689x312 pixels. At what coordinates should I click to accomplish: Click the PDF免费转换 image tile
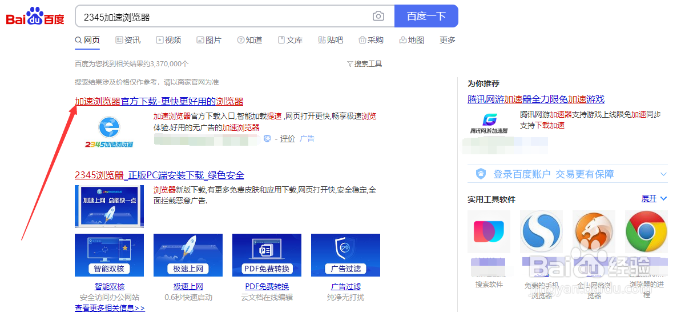[x=267, y=255]
